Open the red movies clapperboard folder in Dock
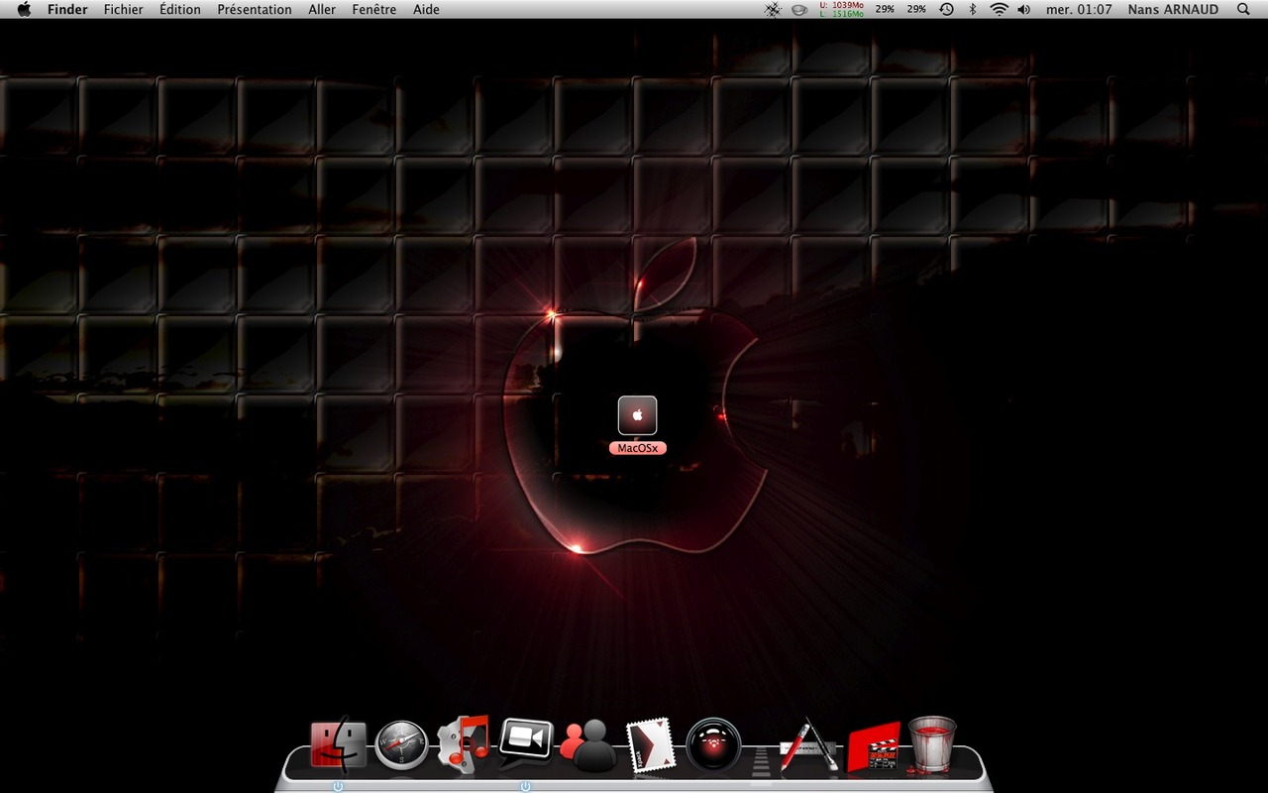 pos(873,746)
